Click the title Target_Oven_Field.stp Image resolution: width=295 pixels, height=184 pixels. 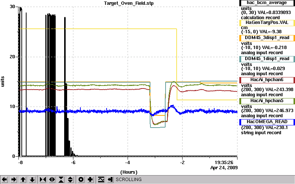[129, 3]
